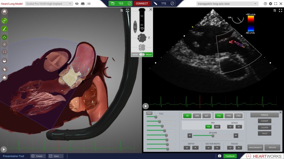Toggle anatomy visibility with the crossed-eye icon
Viewport: 284px width, 159px height.
[77, 4]
